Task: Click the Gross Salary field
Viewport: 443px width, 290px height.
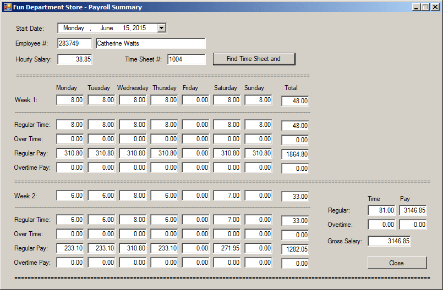Action: tap(389, 241)
